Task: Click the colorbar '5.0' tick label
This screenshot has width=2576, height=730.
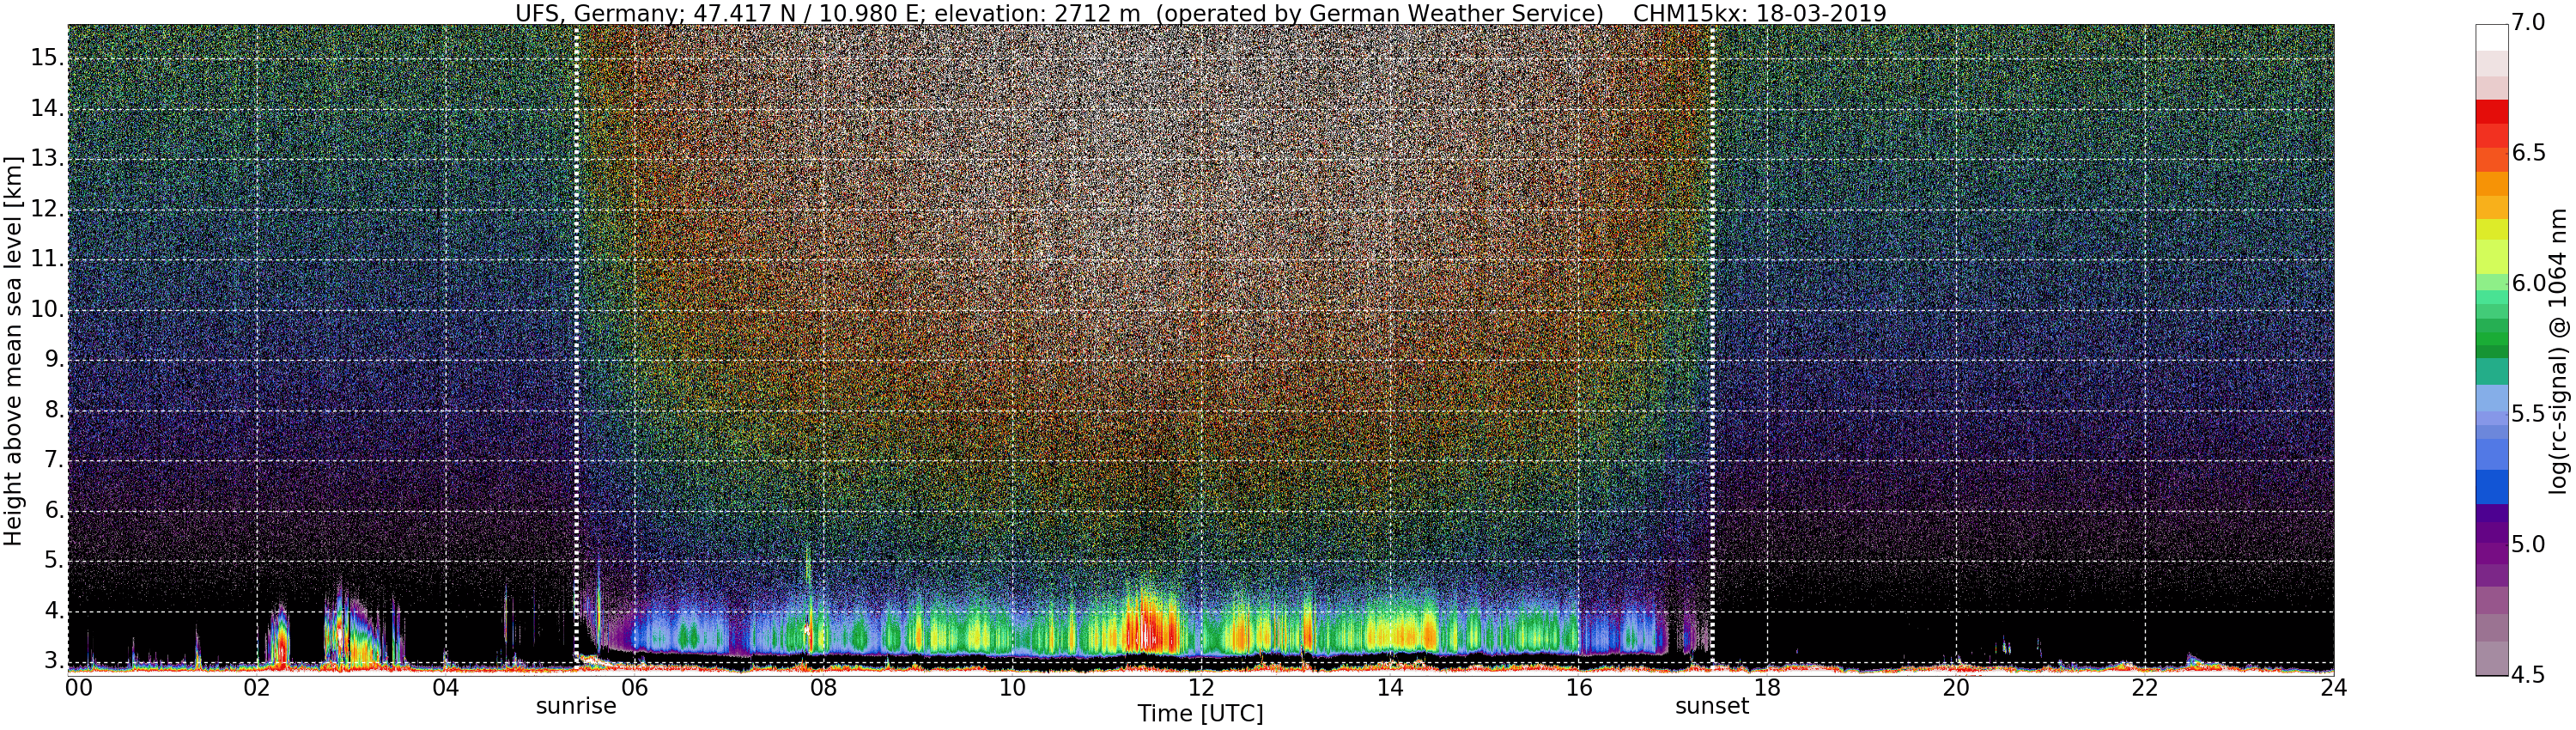Action: 2528,545
